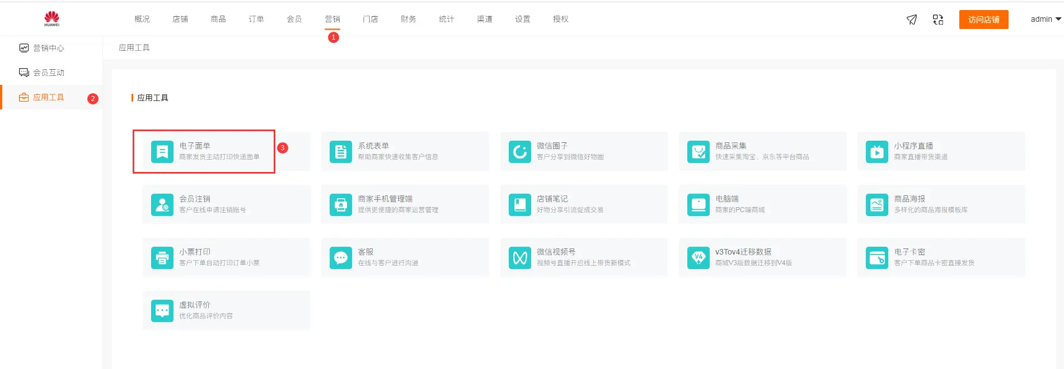Viewport: 1064px width, 369px height.
Task: Click the Huawei logo
Action: point(51,18)
